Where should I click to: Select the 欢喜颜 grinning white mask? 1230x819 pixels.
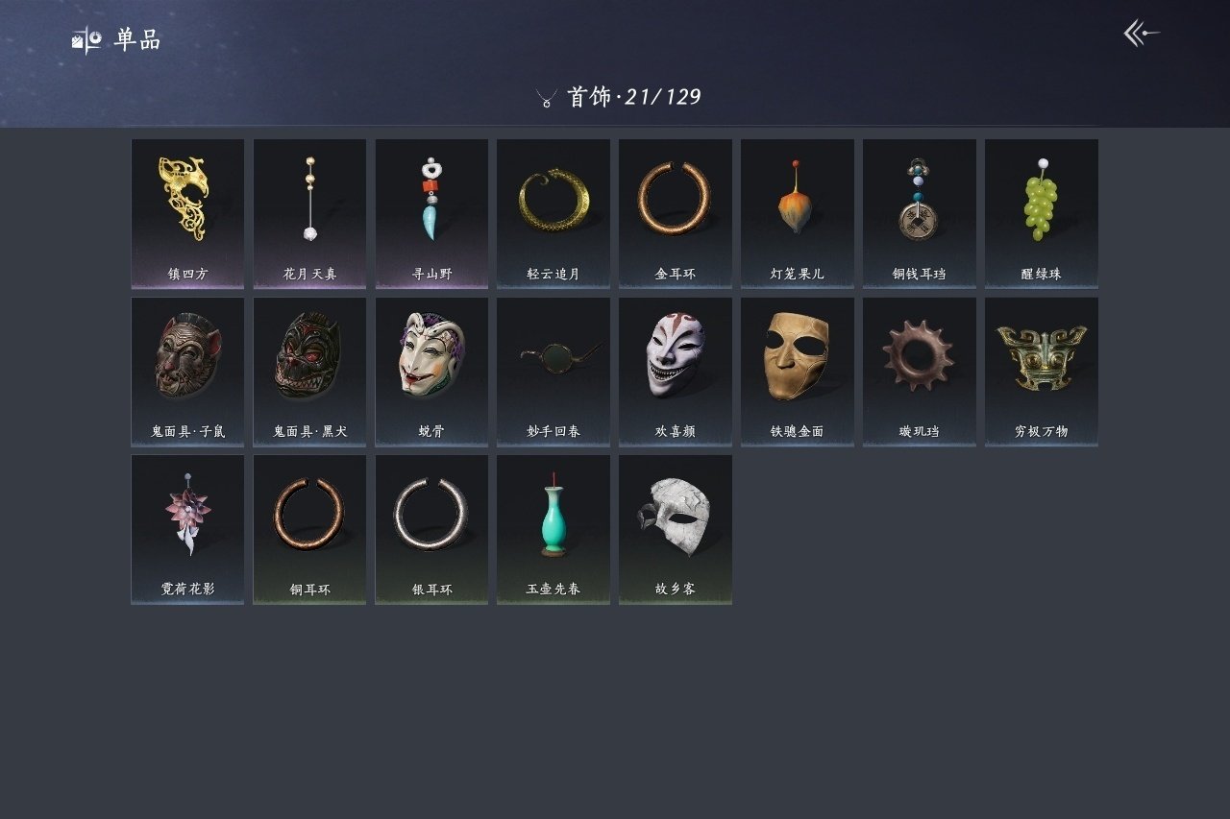[x=676, y=372]
